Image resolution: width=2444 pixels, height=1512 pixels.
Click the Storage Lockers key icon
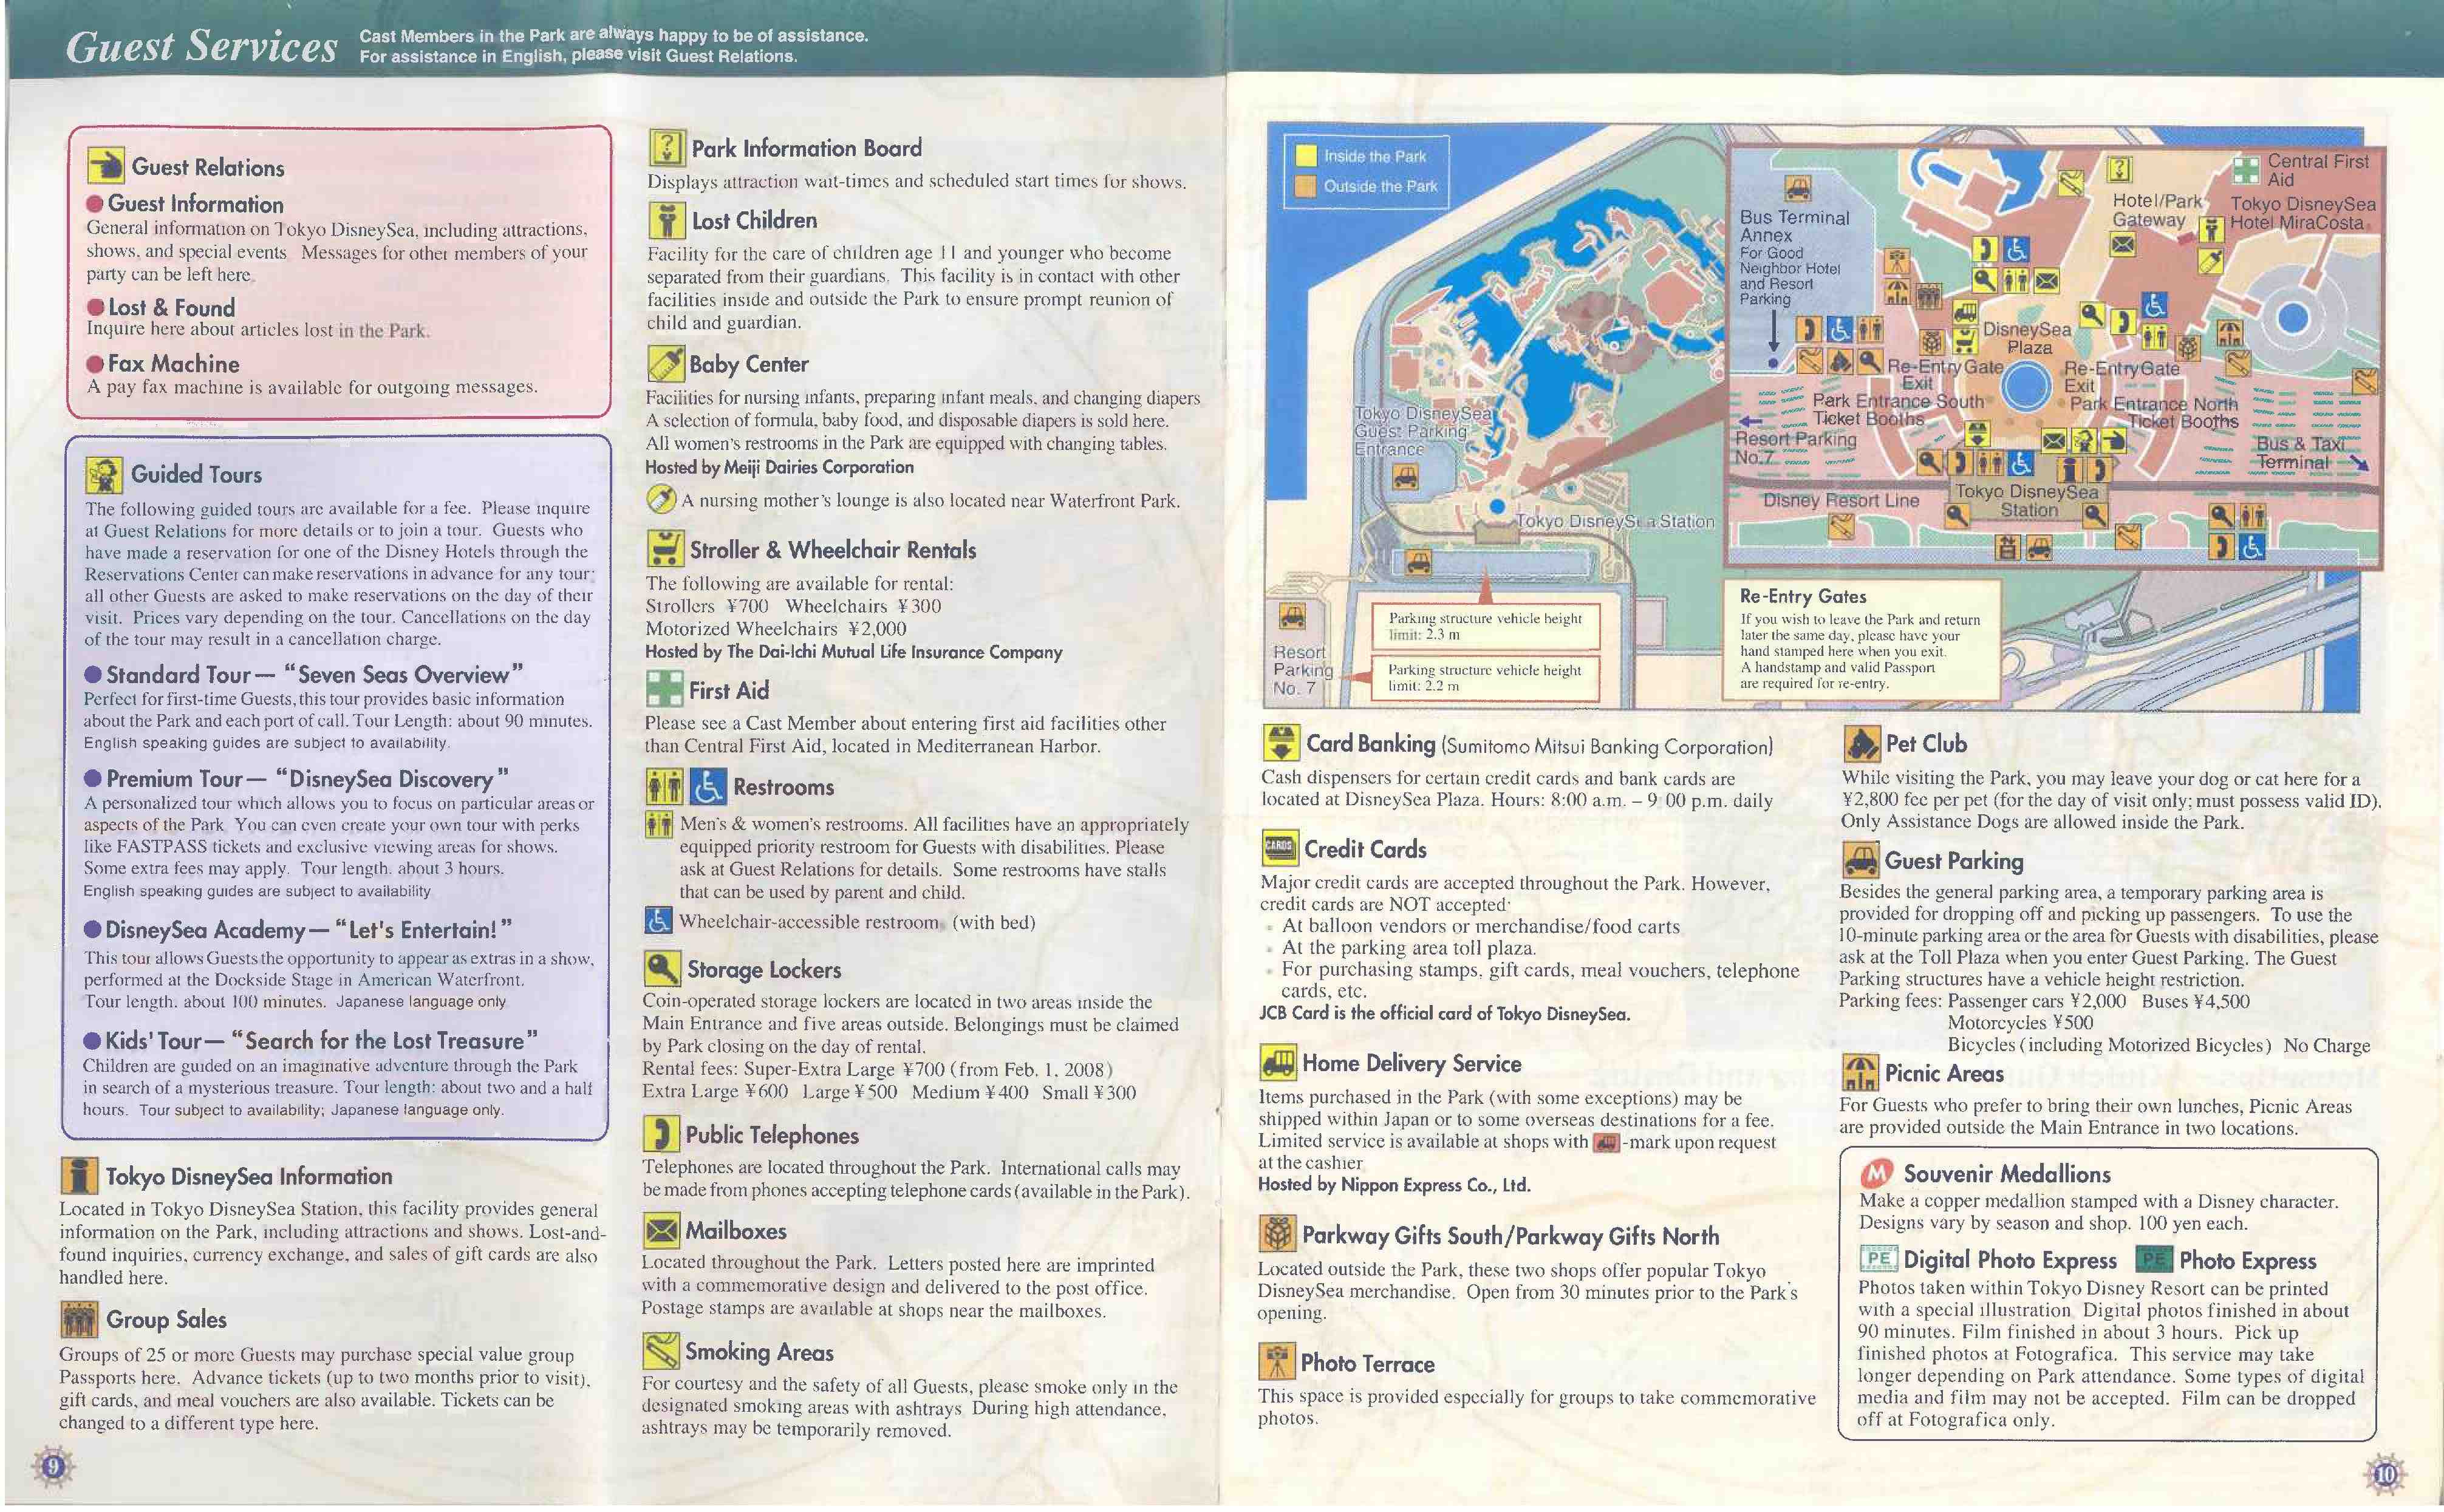coord(662,968)
